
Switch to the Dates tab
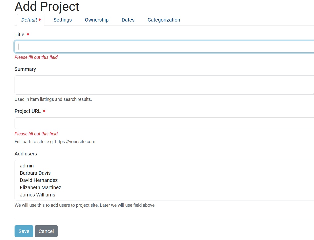128,20
